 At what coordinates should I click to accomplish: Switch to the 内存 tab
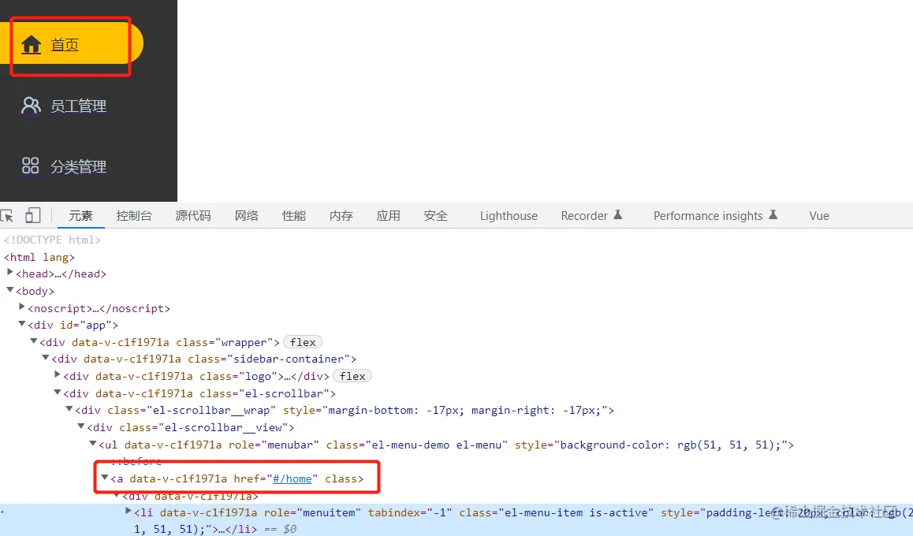[x=341, y=216]
